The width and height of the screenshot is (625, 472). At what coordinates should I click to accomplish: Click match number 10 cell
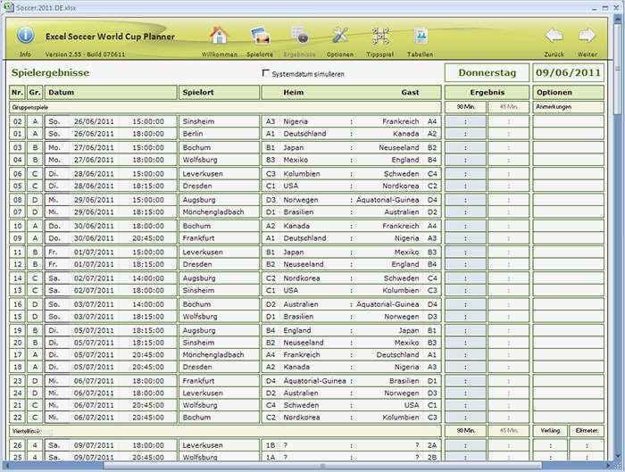18,227
